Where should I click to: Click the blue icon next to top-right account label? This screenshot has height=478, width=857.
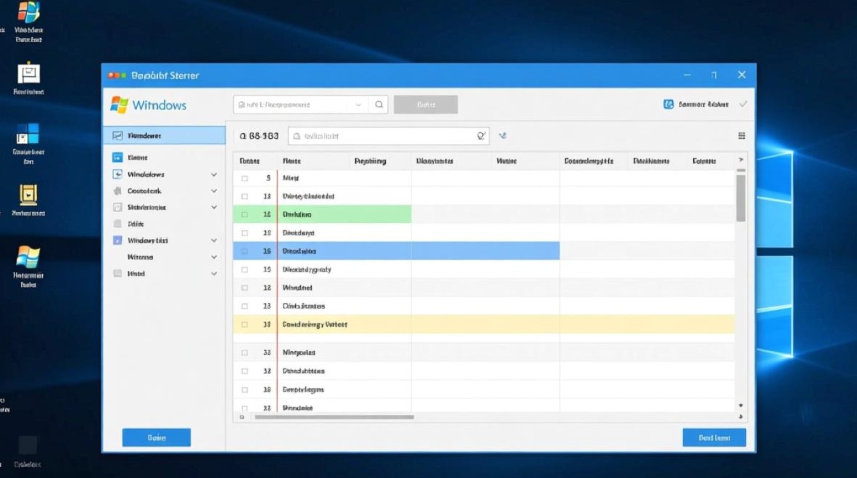click(668, 105)
